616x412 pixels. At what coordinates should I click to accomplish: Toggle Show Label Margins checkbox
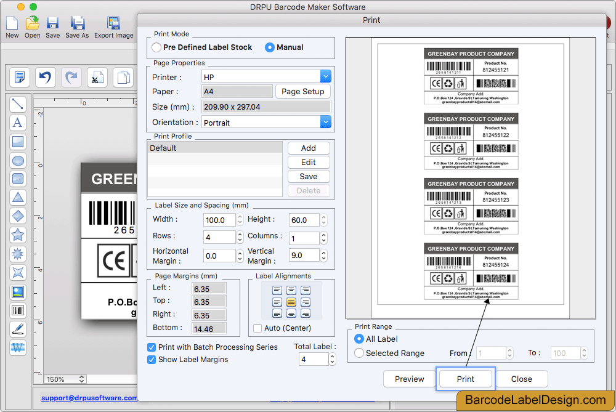[152, 360]
